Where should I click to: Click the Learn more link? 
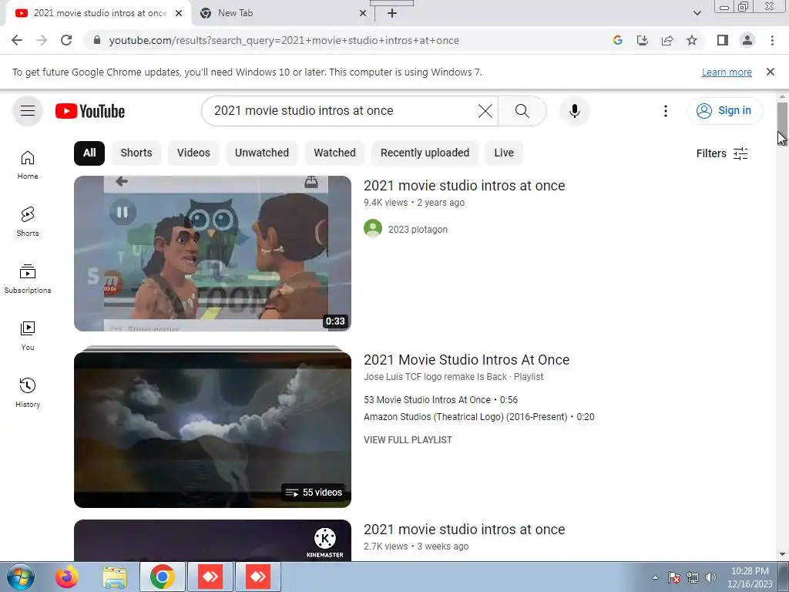(x=727, y=72)
